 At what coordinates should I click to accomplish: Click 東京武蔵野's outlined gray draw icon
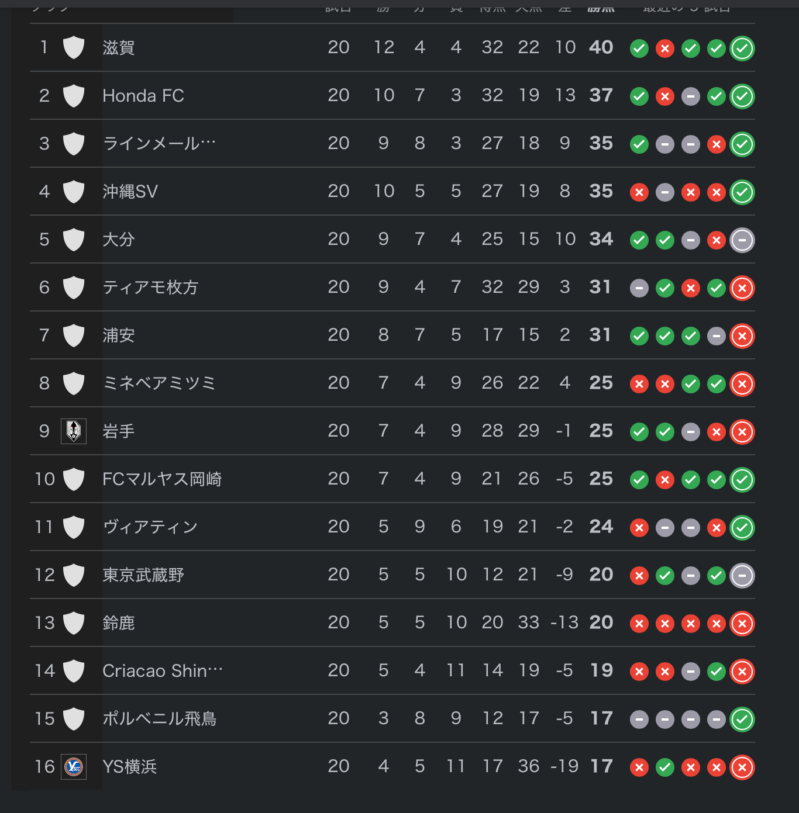tap(742, 576)
